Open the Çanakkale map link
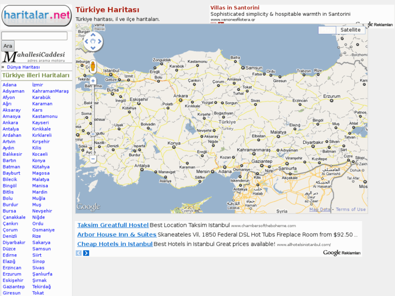This screenshot has width=395, height=296. pos(14,217)
